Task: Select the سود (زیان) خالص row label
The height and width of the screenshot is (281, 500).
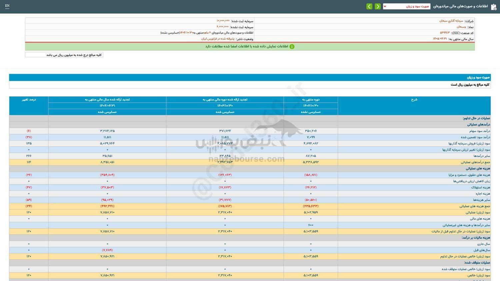Action: (479, 275)
